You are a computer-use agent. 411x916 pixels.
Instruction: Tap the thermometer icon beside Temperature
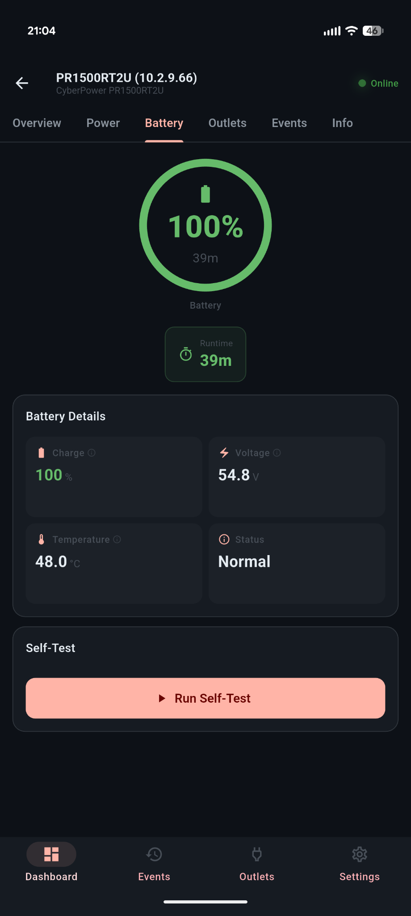click(x=41, y=539)
